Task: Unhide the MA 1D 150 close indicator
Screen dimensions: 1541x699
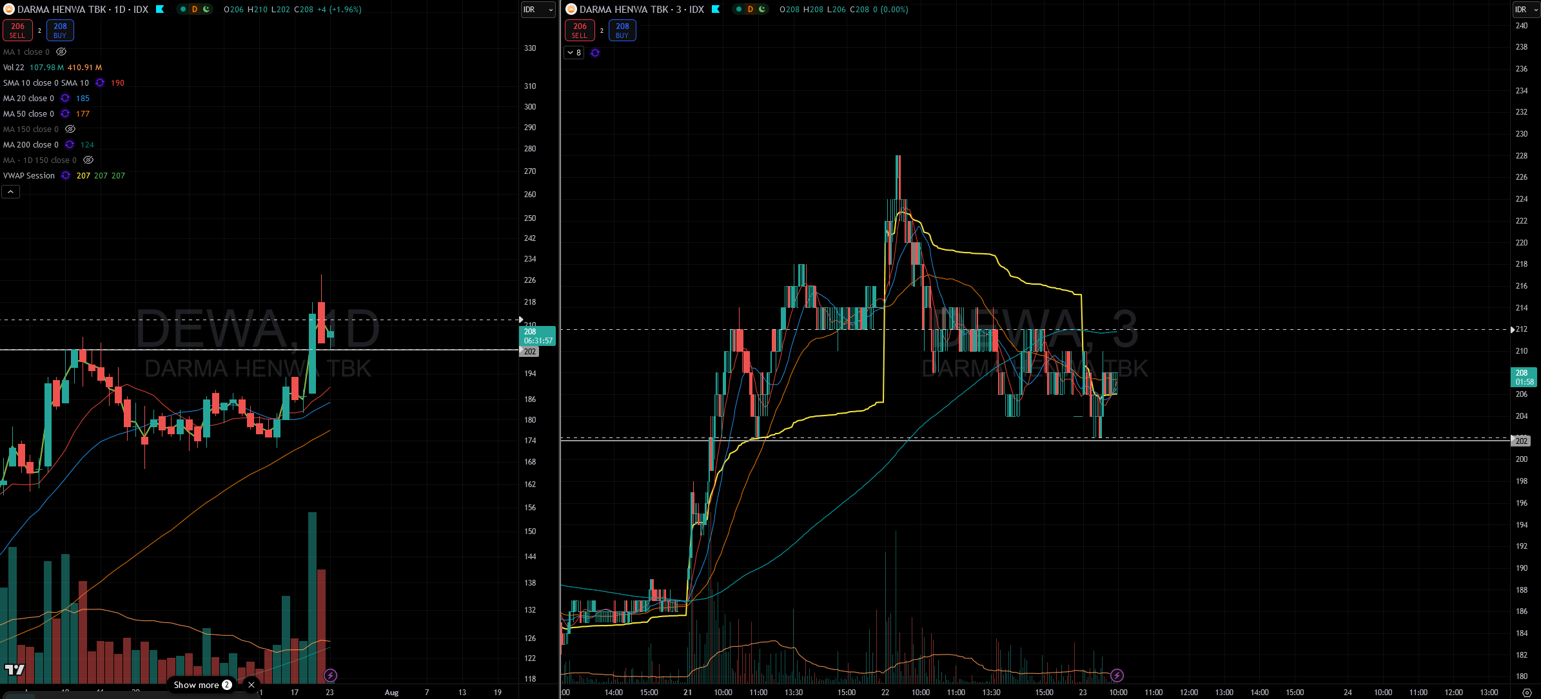Action: (88, 160)
